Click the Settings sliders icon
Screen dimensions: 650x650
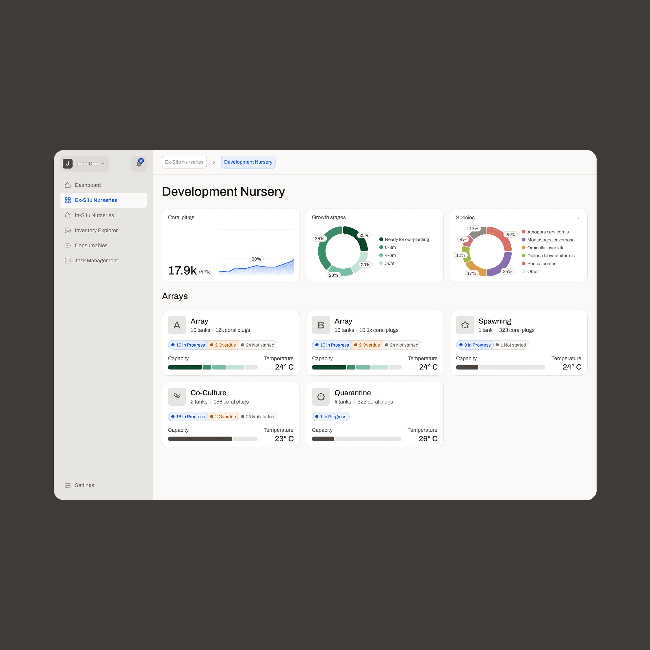coord(68,485)
